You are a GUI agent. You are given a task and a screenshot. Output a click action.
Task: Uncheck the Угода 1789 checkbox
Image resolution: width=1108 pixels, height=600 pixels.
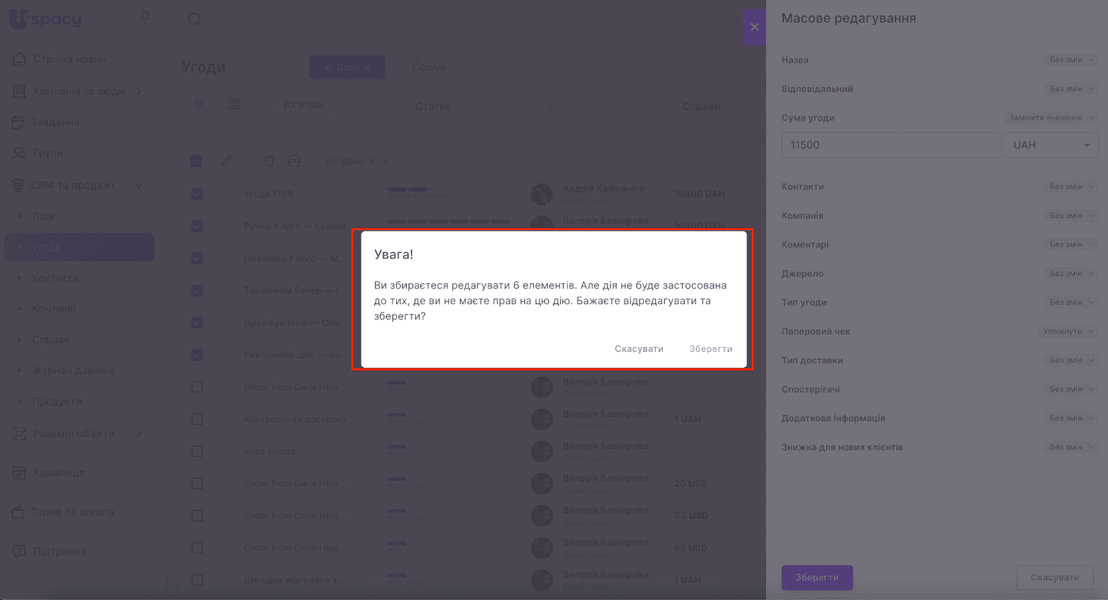pos(197,194)
